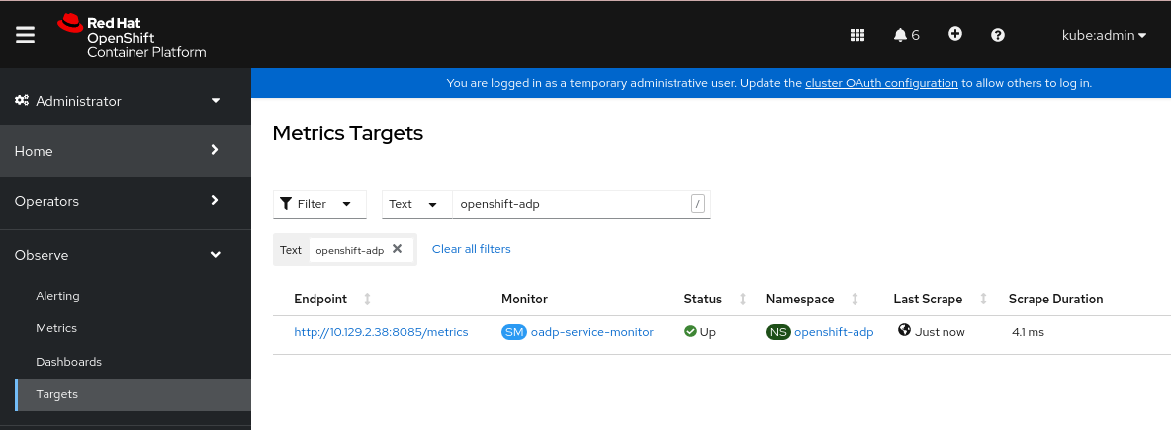Remove the openshift-adp filter chip
Viewport: 1171px width, 430px height.
[x=397, y=249]
